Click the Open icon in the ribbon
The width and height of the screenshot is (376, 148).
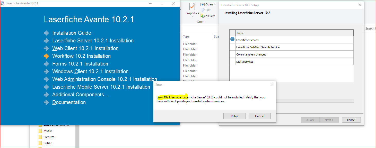(203, 4)
